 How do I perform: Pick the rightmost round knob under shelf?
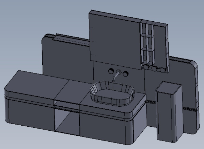pos(162,70)
